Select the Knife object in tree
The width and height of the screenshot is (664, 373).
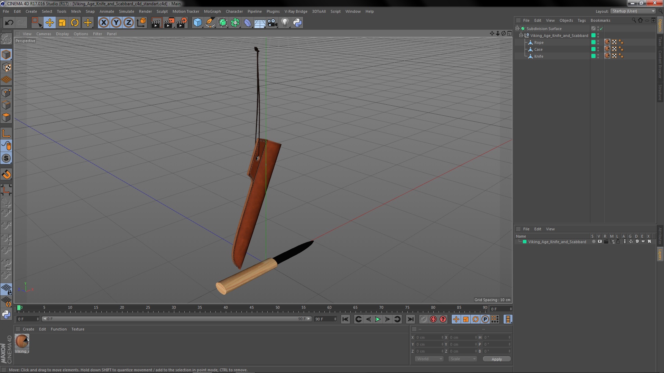pos(538,56)
